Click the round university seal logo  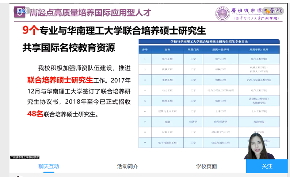(x=222, y=13)
